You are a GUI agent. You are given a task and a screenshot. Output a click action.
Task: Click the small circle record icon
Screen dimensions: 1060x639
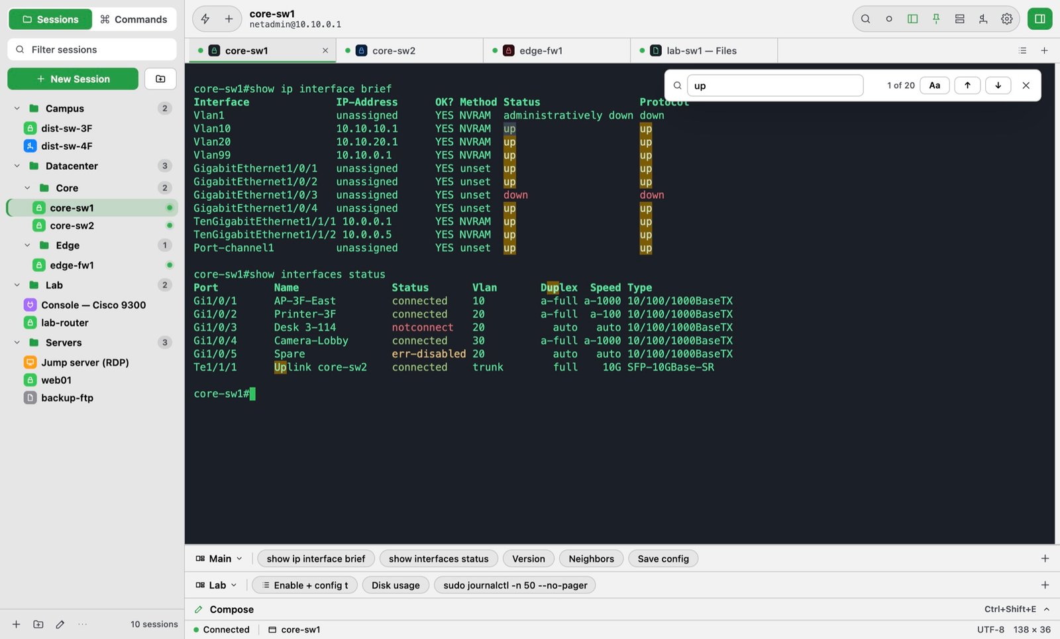click(x=889, y=19)
